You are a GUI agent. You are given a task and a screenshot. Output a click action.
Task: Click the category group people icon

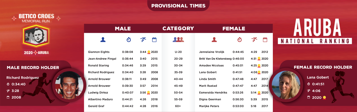(178, 40)
